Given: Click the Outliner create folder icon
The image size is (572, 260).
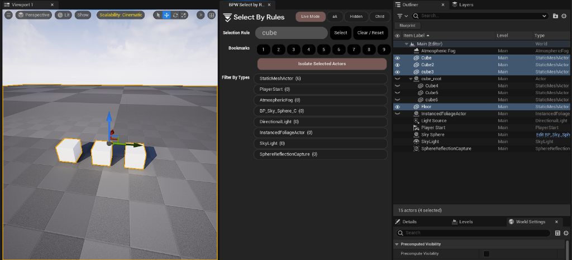Looking at the screenshot, I should (x=555, y=16).
